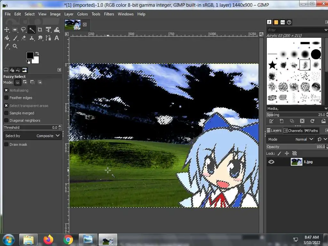
Task: Refresh the brushes list
Action: coord(312,121)
